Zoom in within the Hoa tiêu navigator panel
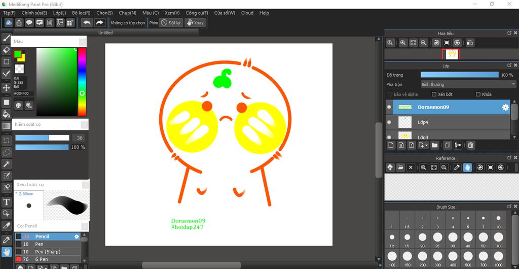This screenshot has width=519, height=269. 403,43
